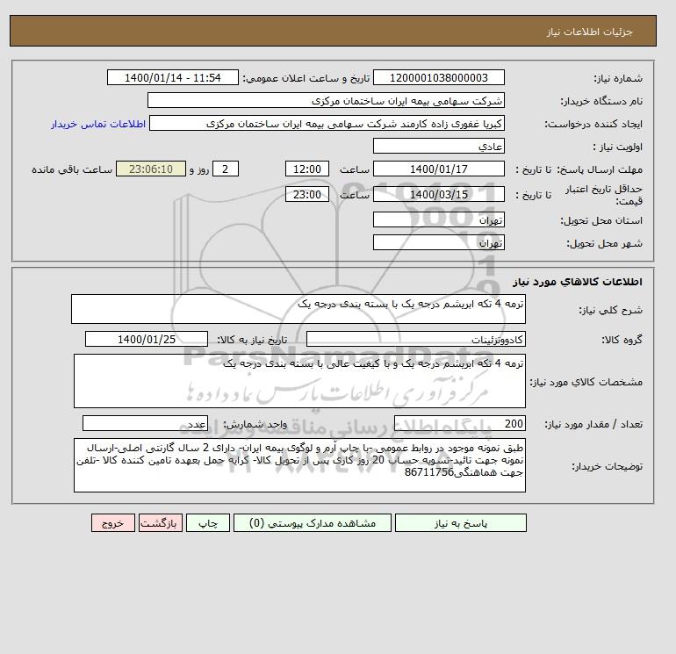Click the need date field 1400/01/25

click(x=147, y=339)
